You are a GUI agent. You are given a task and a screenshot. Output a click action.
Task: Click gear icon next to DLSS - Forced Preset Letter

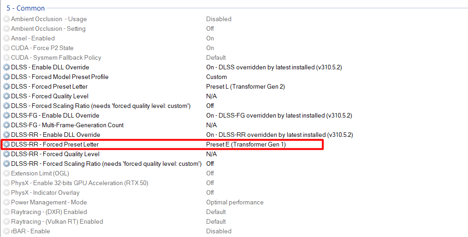pyautogui.click(x=6, y=87)
